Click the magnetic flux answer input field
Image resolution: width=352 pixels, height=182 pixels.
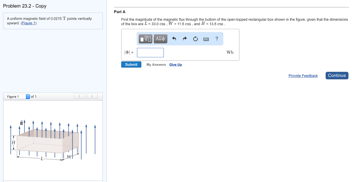151,53
